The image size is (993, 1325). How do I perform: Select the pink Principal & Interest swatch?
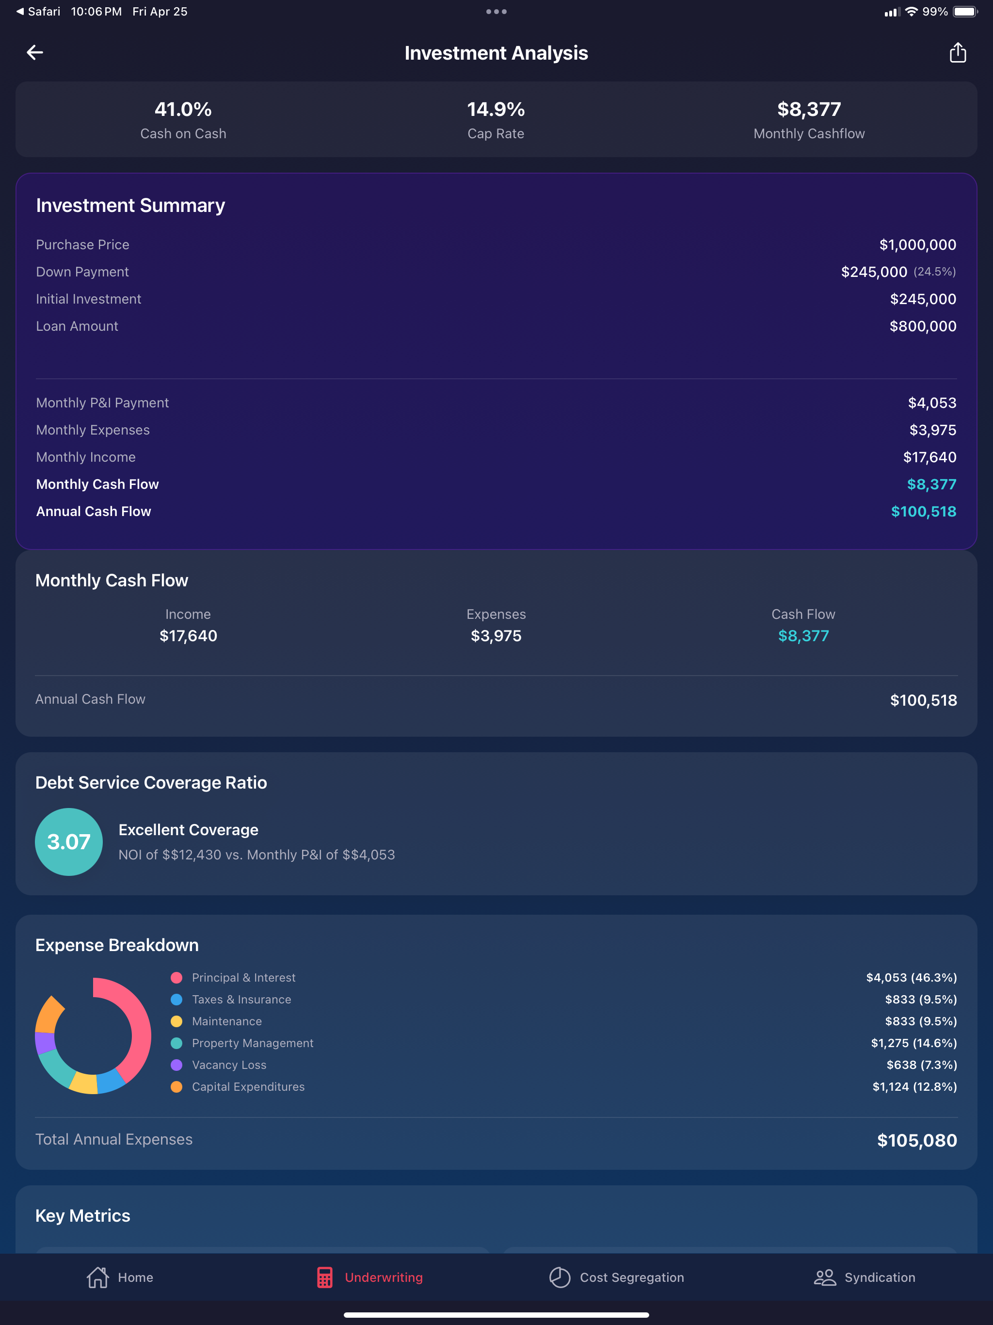(176, 978)
